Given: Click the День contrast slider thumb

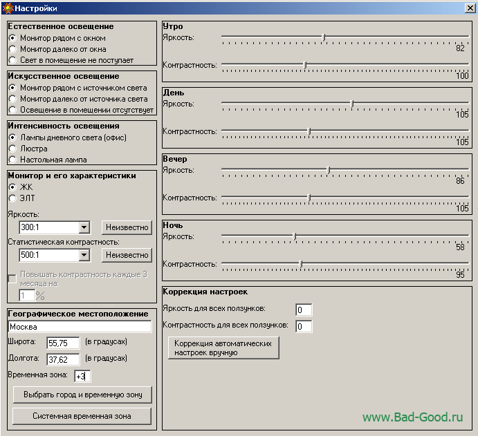Looking at the screenshot, I should pos(309,131).
